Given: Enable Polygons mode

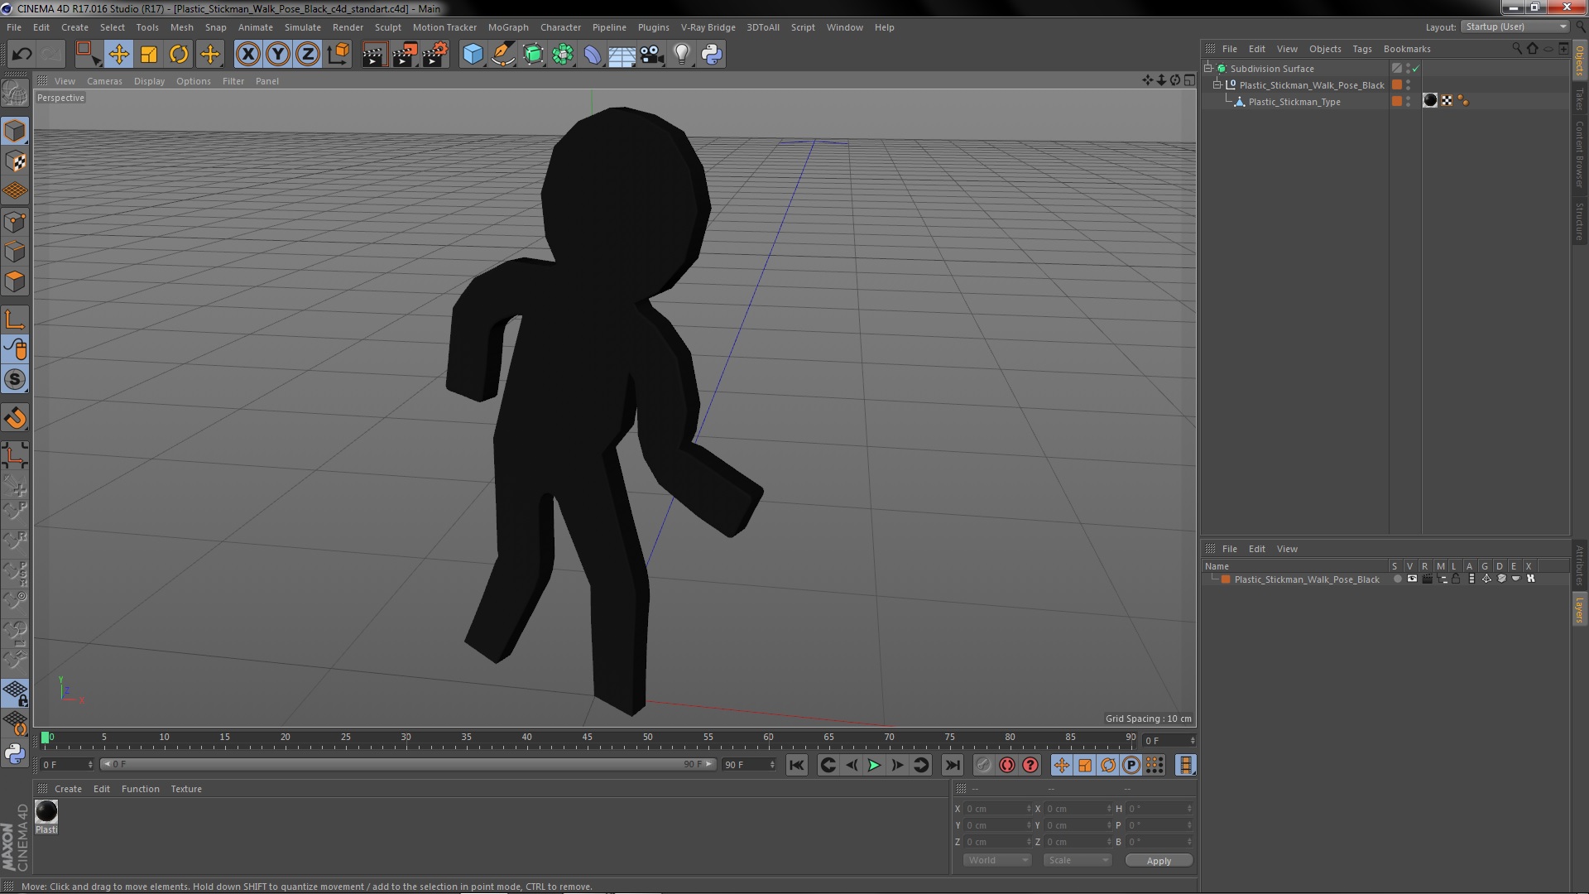Looking at the screenshot, I should tap(15, 281).
